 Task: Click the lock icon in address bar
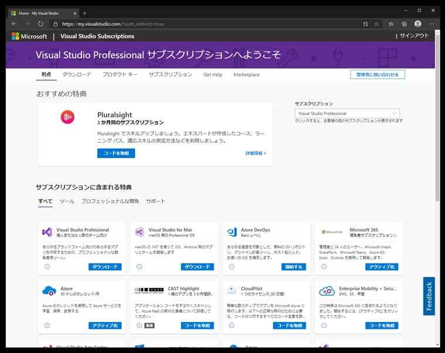click(x=56, y=24)
